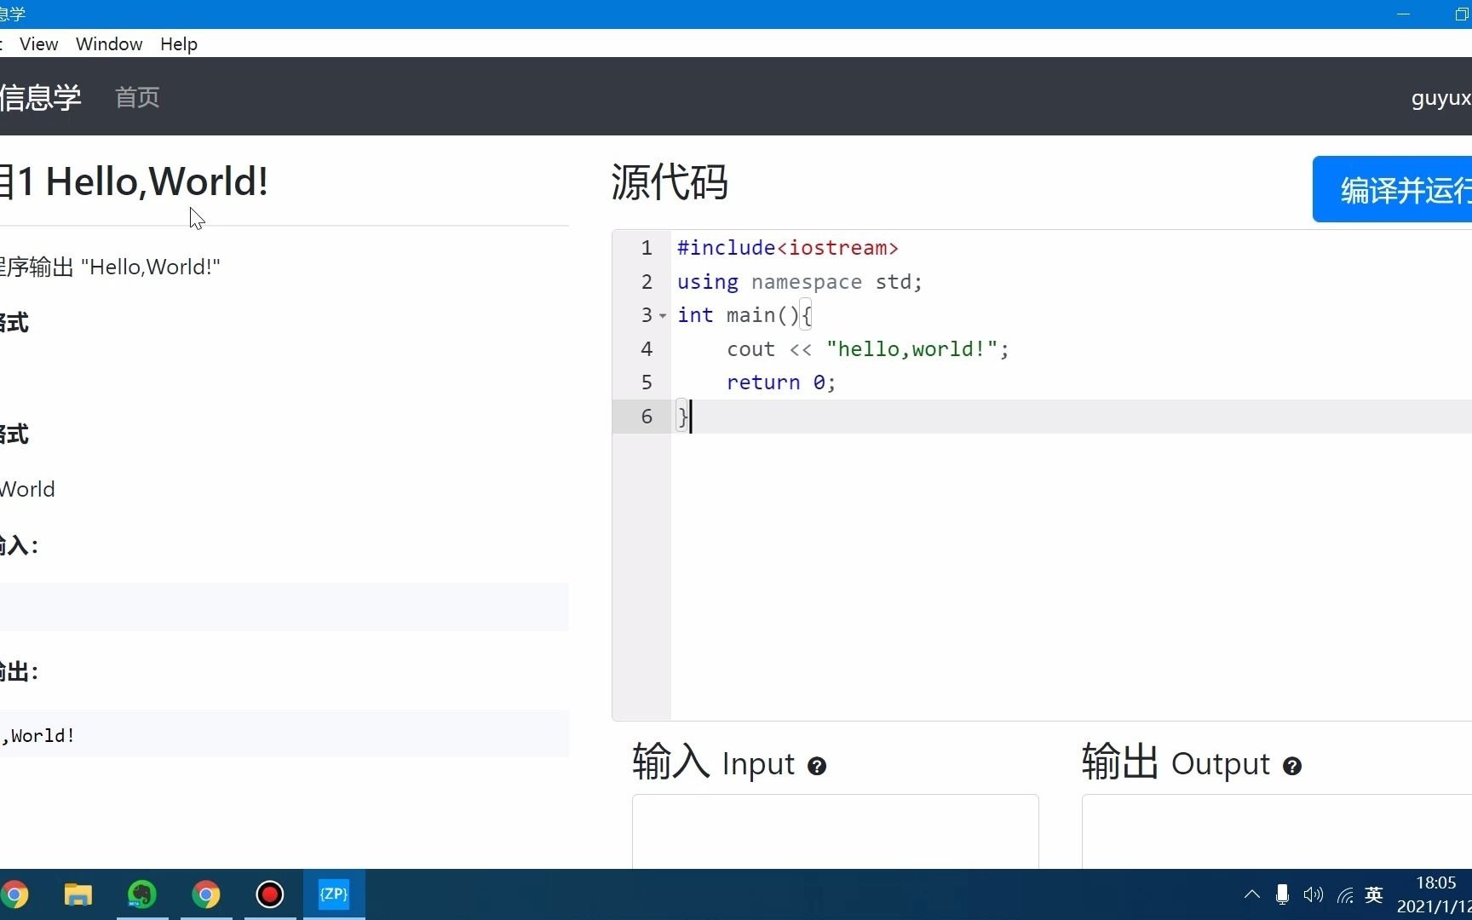The height and width of the screenshot is (920, 1472).
Task: Open the volume tray icon
Action: click(x=1313, y=894)
